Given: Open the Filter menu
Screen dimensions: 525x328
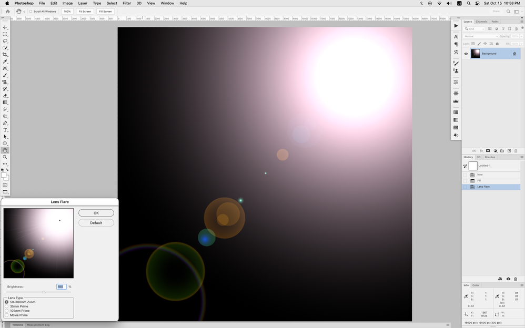Looking at the screenshot, I should [126, 3].
